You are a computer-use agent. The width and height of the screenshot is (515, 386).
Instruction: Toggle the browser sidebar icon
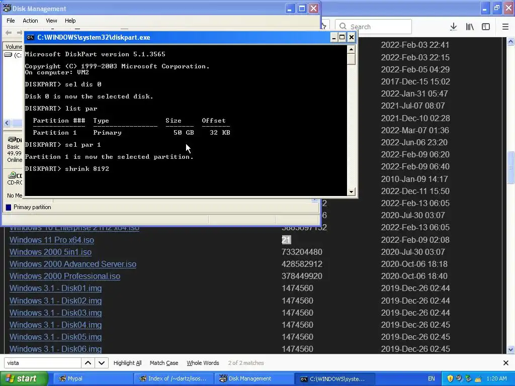[x=486, y=27]
